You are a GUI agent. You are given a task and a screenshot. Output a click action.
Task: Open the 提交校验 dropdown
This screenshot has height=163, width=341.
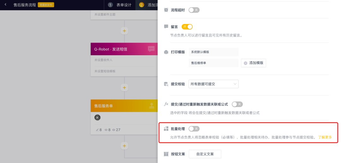click(x=213, y=84)
